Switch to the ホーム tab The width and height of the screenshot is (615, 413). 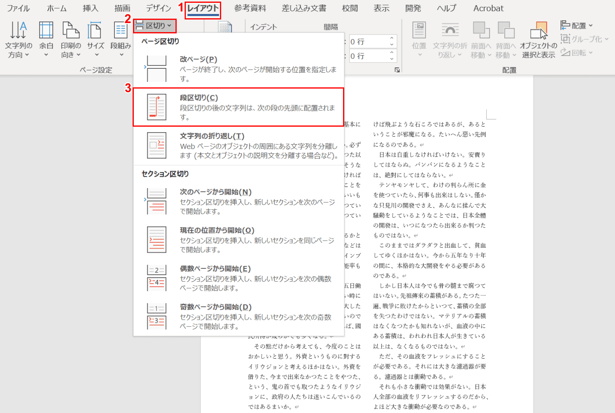pyautogui.click(x=57, y=8)
